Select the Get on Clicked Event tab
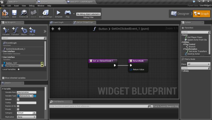The width and height of the screenshot is (212, 120). point(85,22)
